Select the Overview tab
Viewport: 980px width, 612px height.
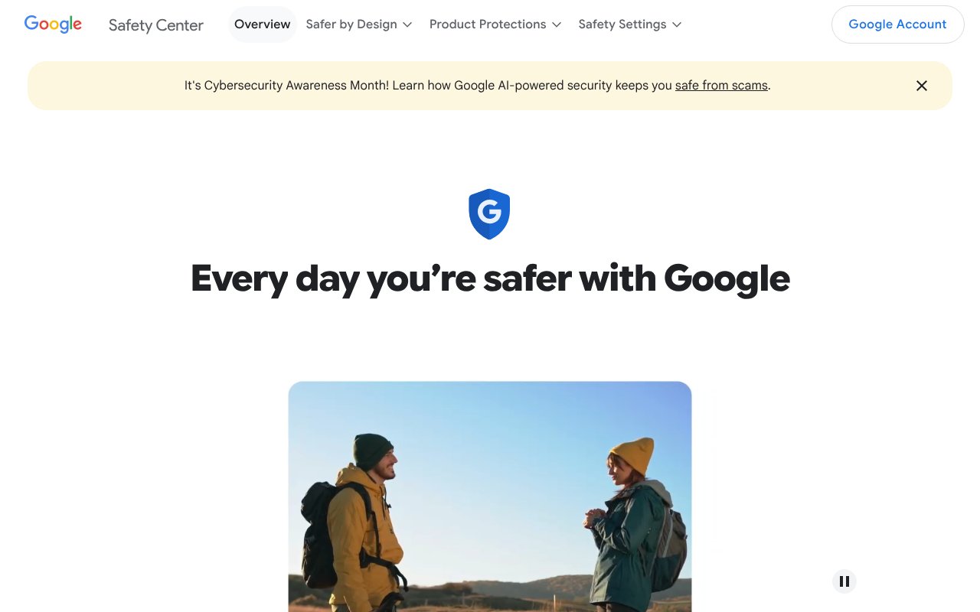tap(263, 24)
